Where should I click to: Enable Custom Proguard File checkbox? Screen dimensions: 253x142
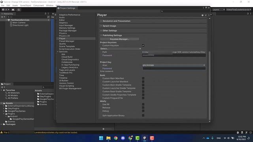point(143,98)
